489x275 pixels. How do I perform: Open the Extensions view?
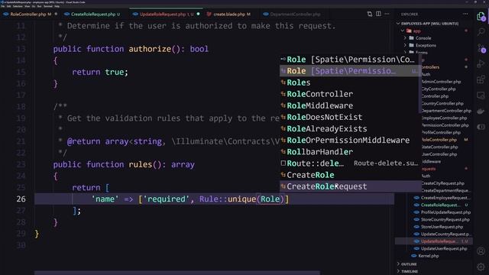coord(481,79)
